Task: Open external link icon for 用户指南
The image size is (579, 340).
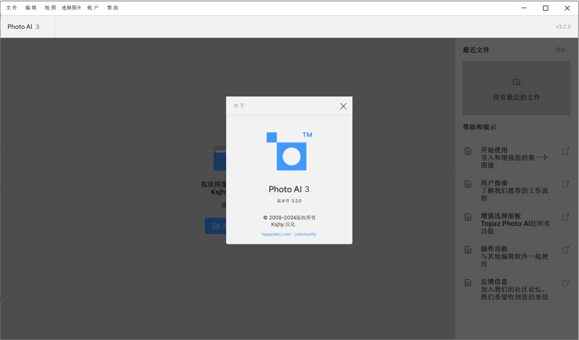Action: coord(565,184)
